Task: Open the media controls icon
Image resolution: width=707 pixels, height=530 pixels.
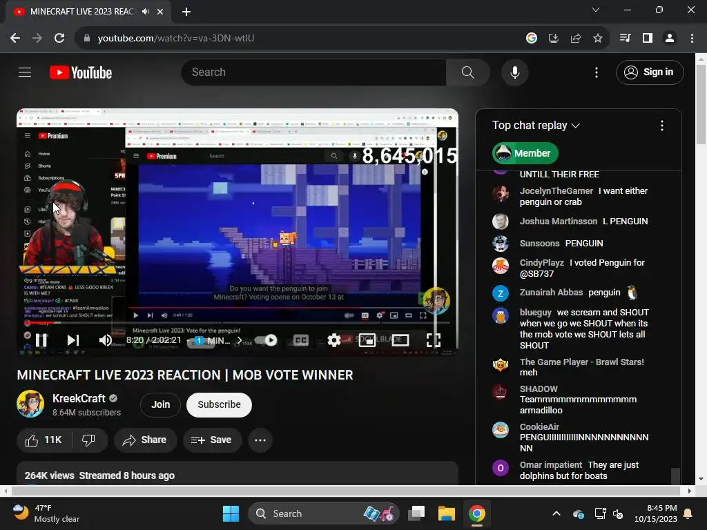Action: [x=625, y=39]
